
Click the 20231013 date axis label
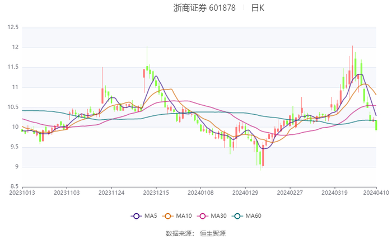pos(22,192)
